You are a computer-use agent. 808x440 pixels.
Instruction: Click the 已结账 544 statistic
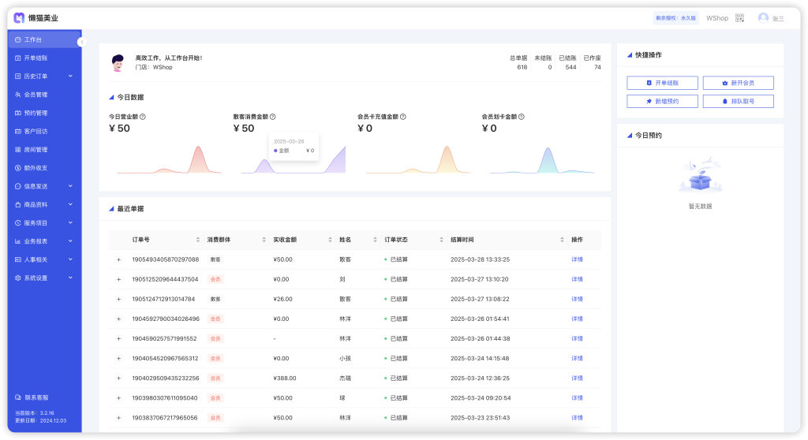coord(567,63)
